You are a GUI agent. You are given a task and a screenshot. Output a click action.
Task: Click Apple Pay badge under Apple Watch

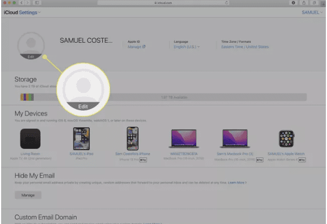(302, 160)
